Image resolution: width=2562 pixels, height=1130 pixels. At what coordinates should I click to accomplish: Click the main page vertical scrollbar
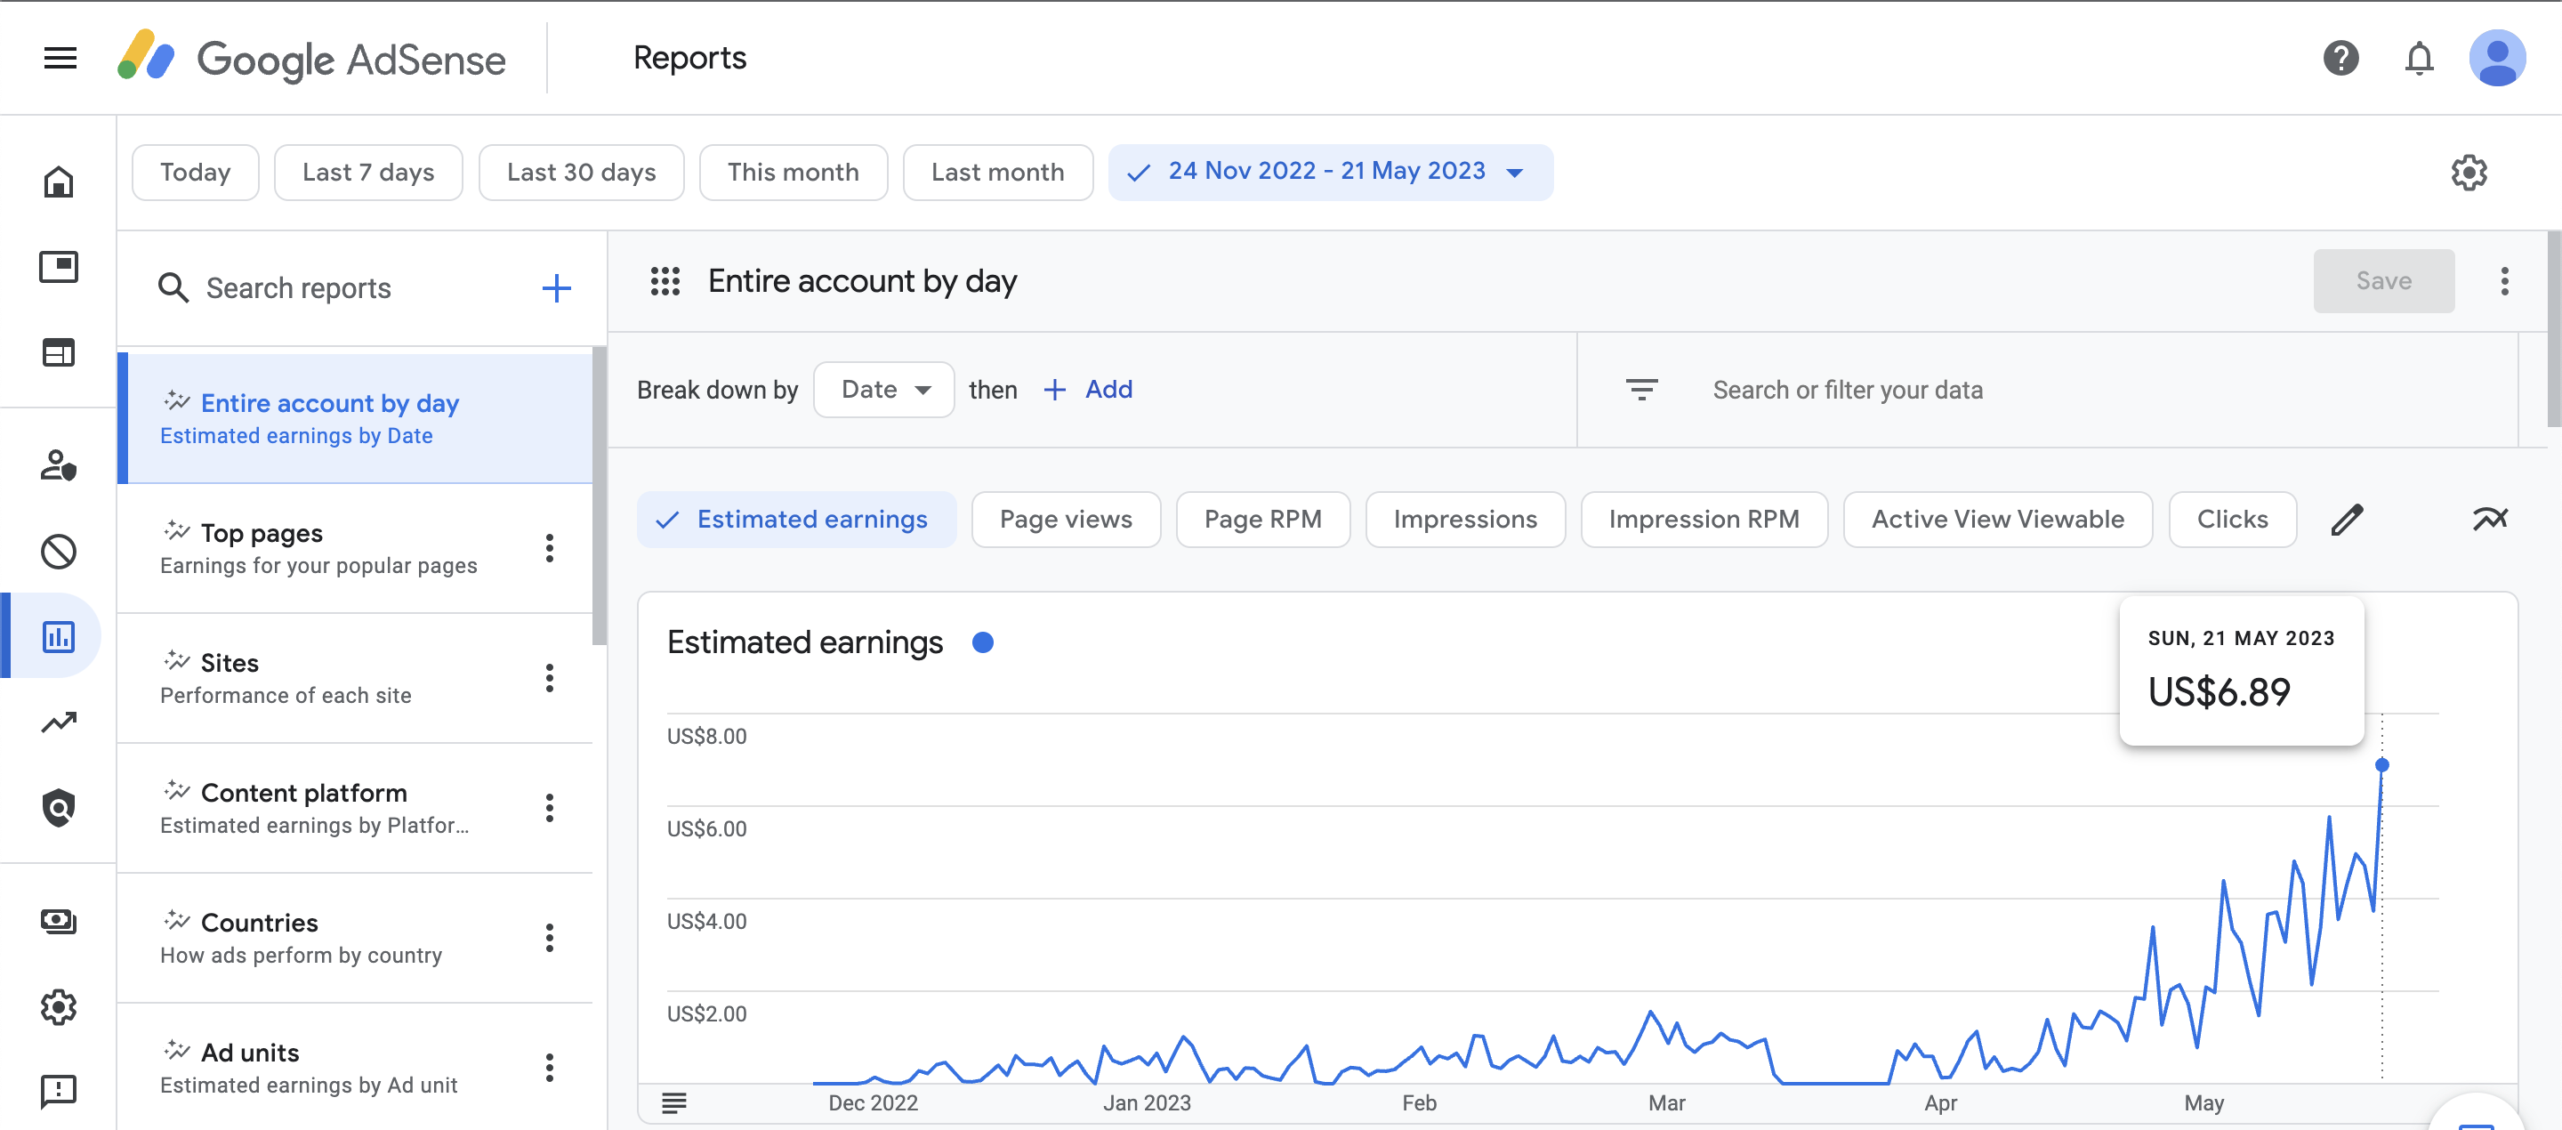coord(2553,329)
